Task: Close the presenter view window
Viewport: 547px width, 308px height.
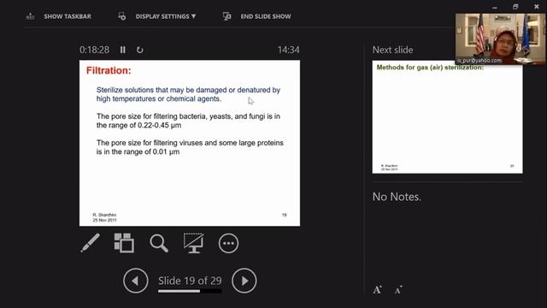Action: tap(537, 7)
